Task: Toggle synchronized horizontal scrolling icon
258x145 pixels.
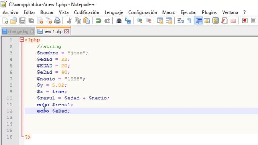Action: click(x=169, y=21)
